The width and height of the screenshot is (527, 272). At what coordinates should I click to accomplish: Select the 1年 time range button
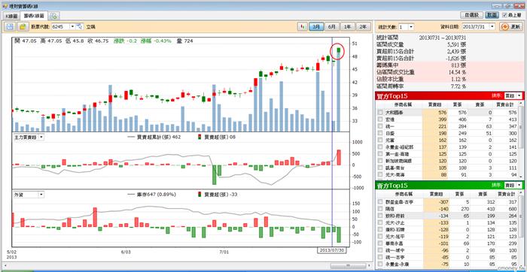coord(348,26)
